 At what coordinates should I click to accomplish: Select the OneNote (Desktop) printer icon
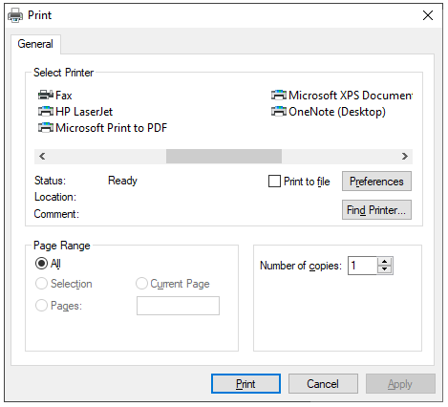(279, 111)
